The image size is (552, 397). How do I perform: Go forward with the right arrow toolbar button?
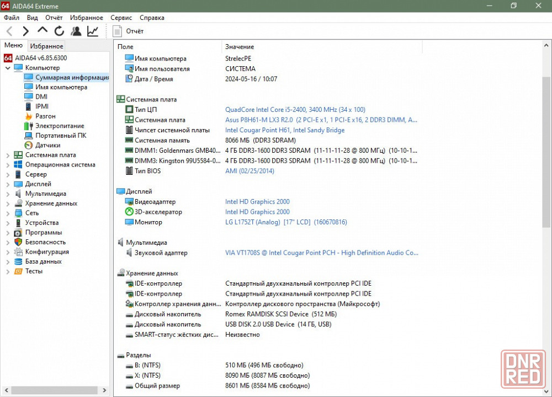click(x=26, y=31)
